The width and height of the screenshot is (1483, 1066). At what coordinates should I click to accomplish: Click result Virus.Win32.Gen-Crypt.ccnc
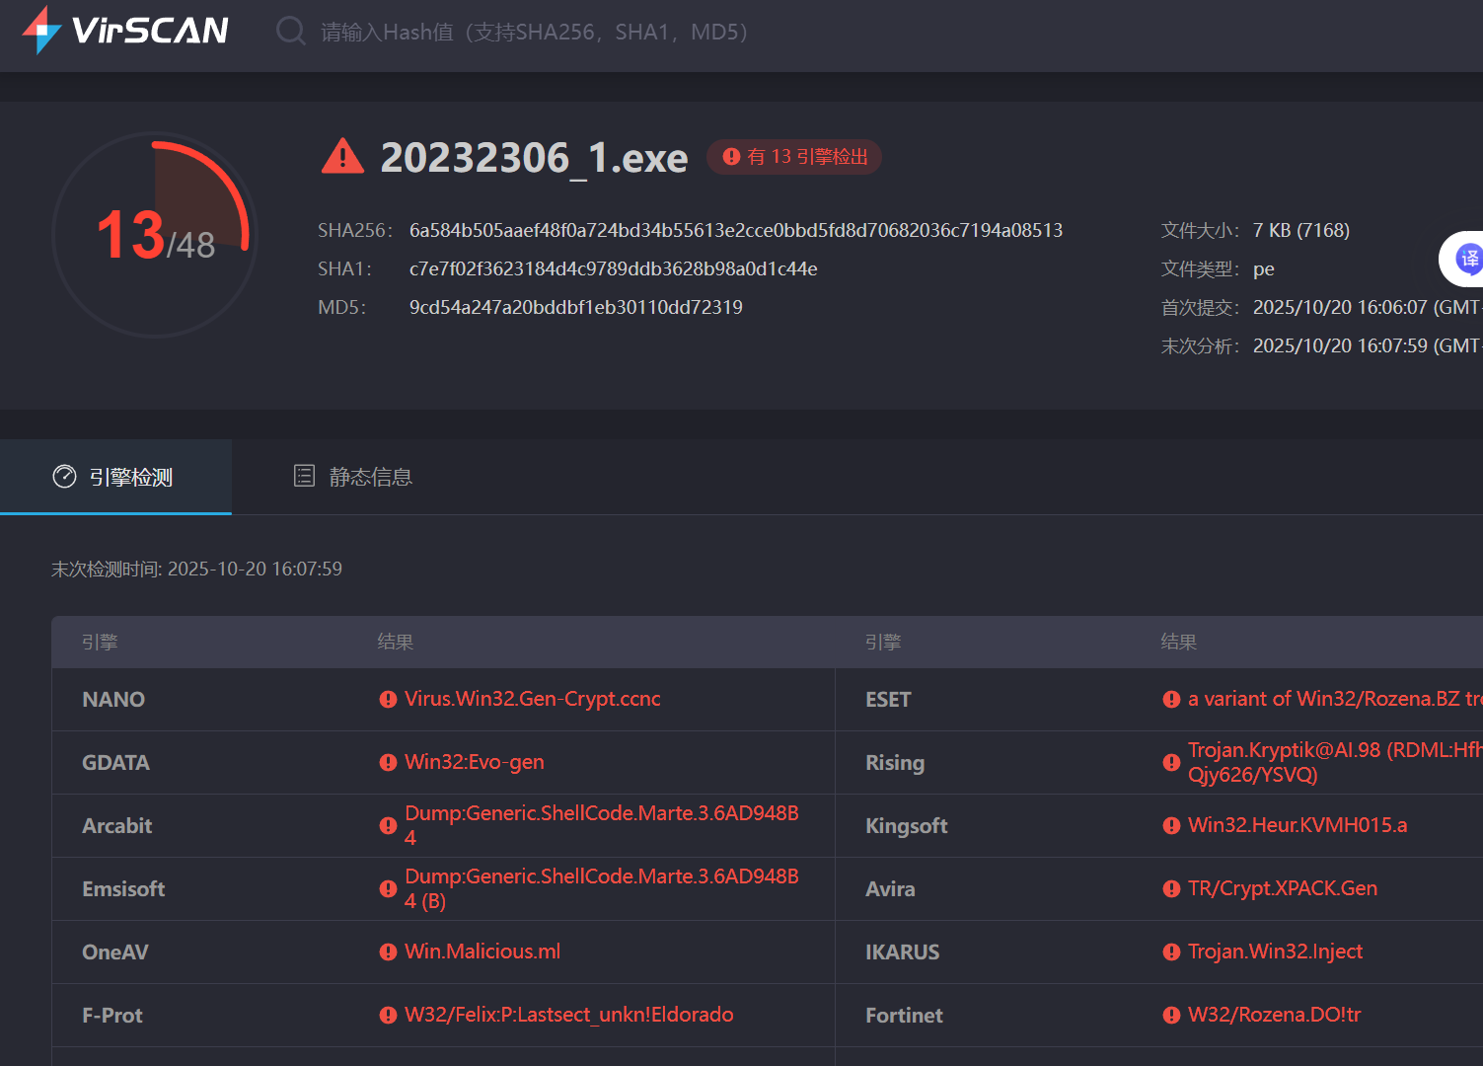point(533,699)
